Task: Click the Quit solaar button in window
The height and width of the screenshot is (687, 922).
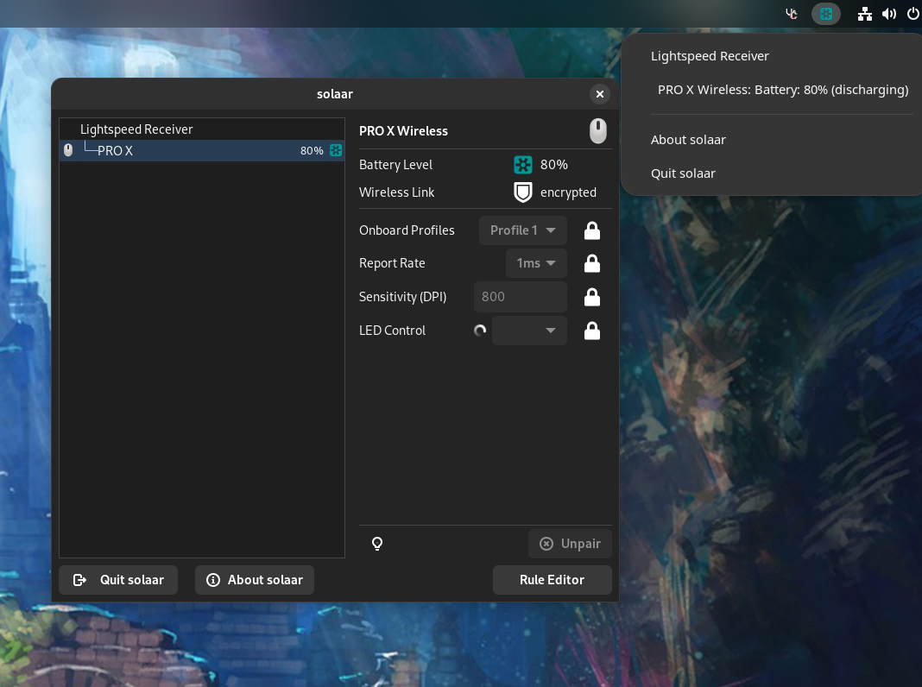Action: pos(118,580)
